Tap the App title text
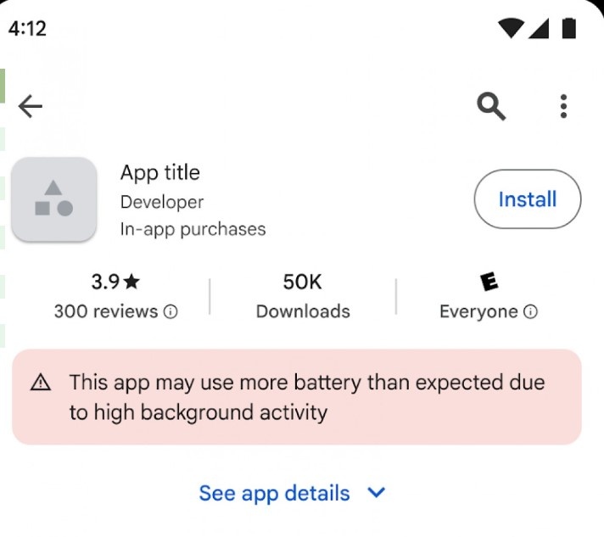Viewport: 604px width, 537px height. click(160, 172)
